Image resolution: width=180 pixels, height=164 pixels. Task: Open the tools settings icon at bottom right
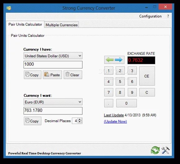[165, 150]
